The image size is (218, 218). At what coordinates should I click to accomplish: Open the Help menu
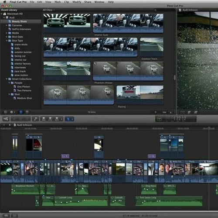point(111,2)
